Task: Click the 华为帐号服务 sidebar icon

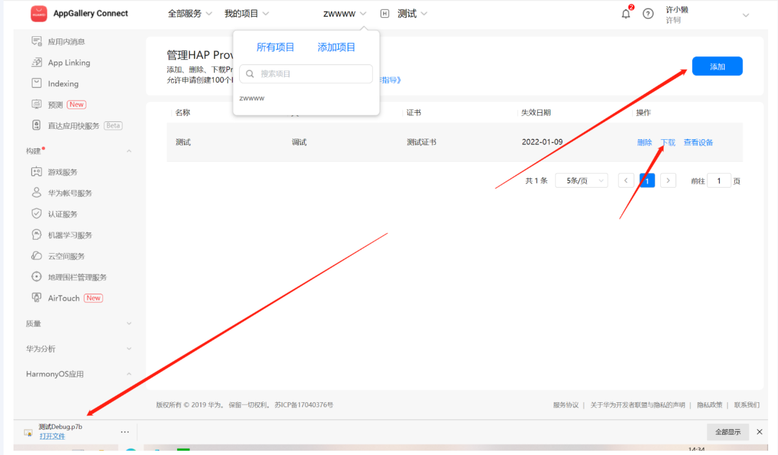Action: (37, 193)
